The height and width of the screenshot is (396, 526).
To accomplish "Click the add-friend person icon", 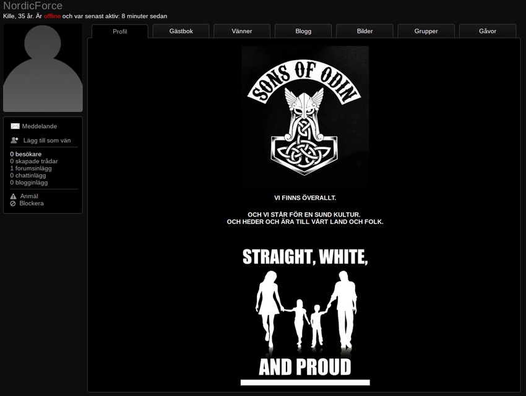I will tap(15, 140).
